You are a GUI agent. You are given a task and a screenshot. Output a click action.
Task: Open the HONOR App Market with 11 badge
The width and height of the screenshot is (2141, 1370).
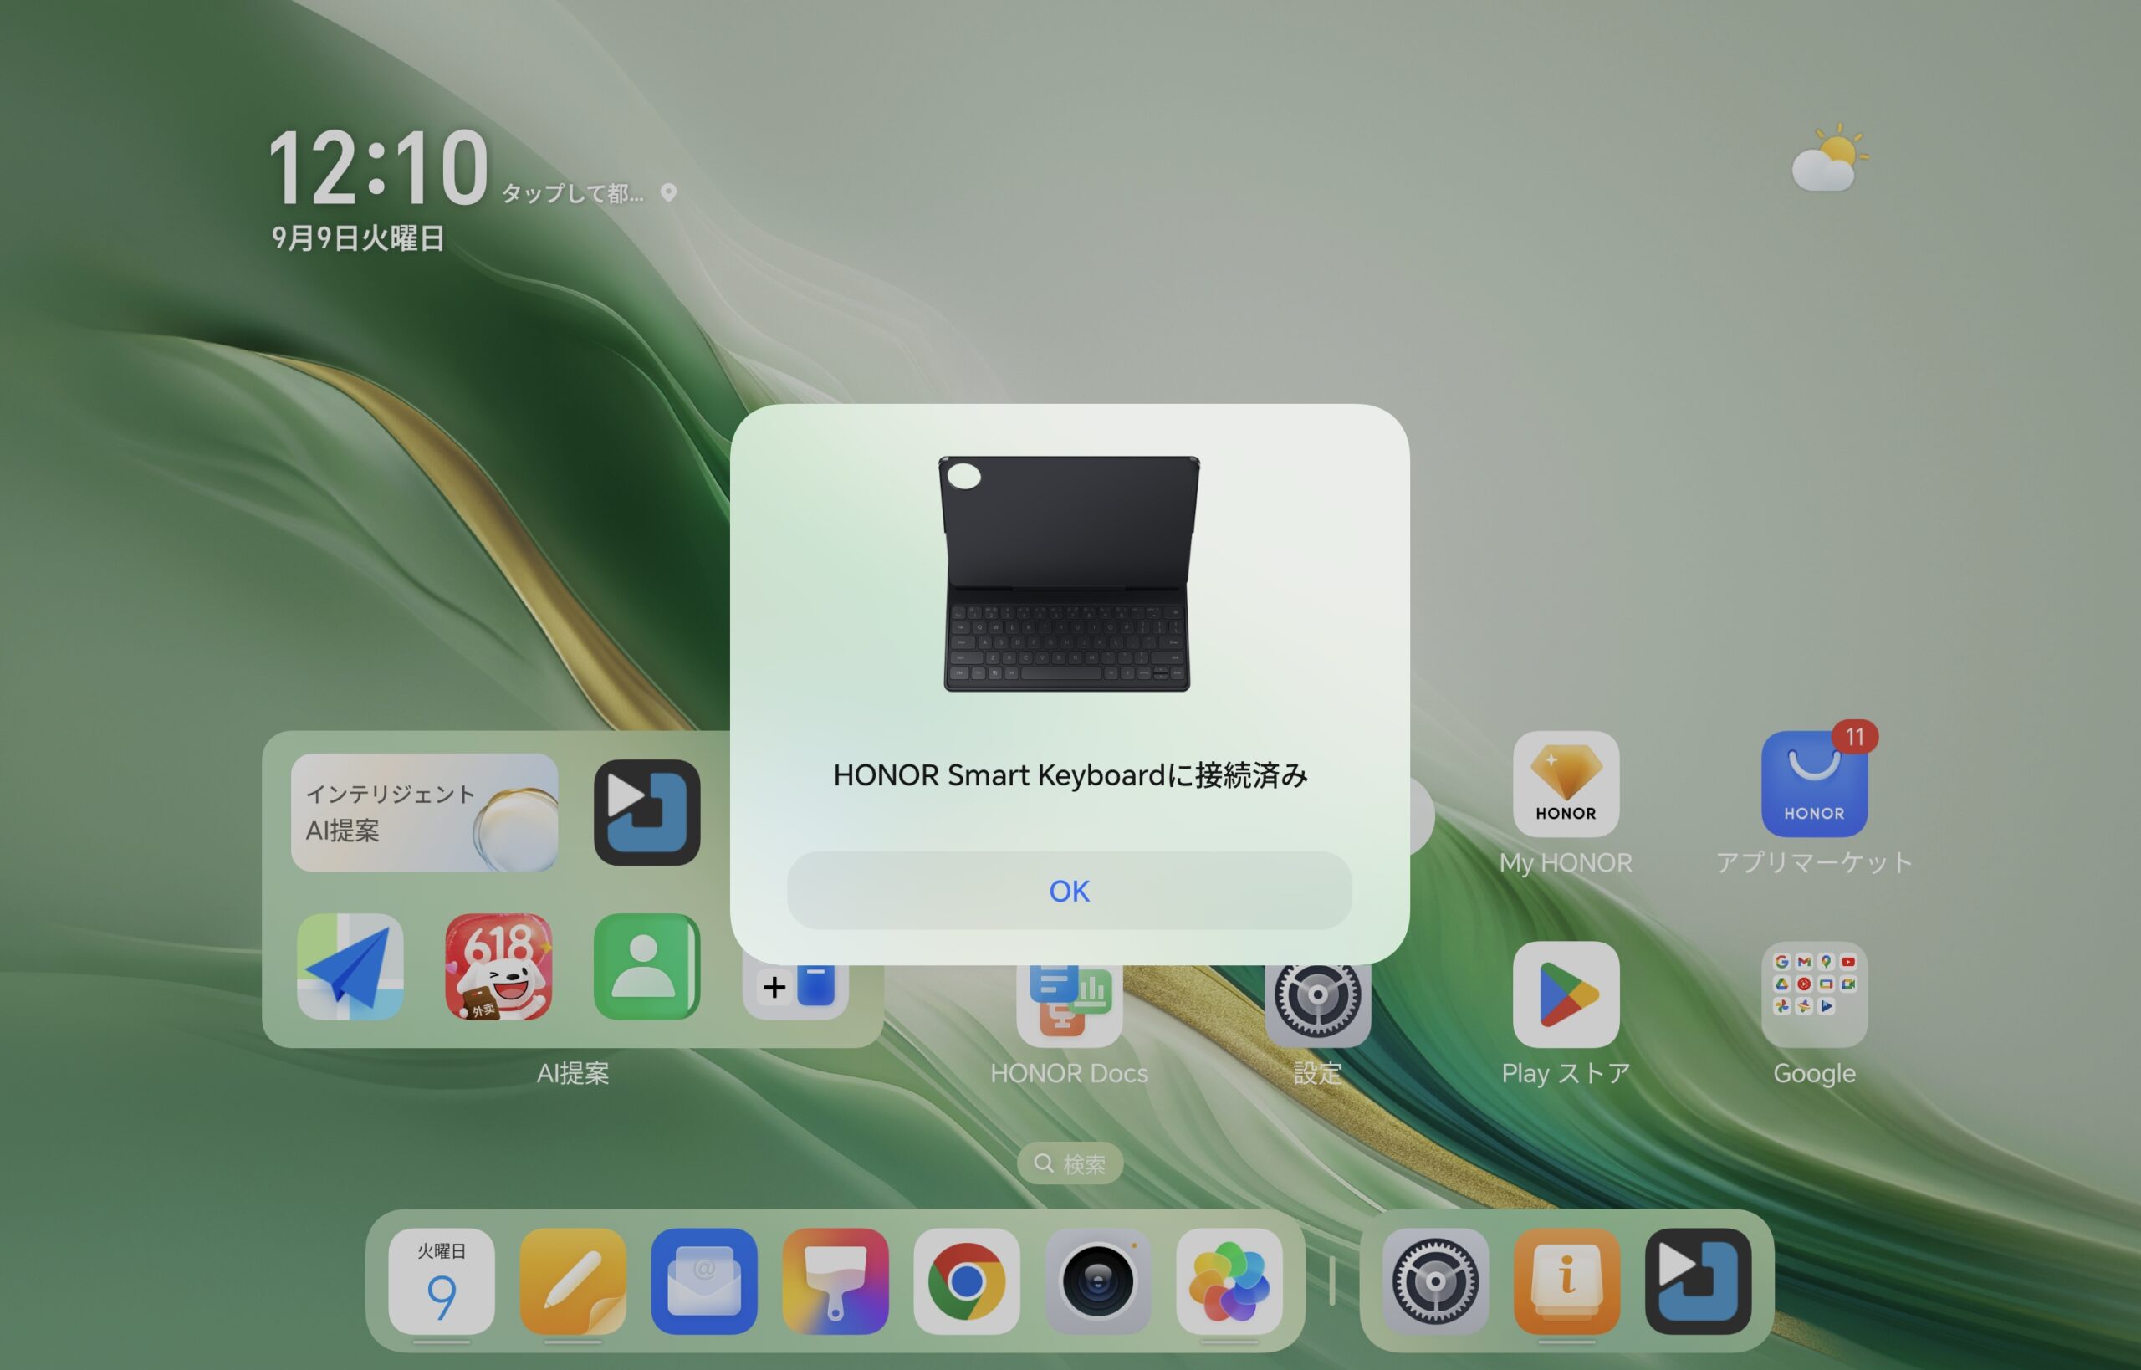pos(1814,784)
